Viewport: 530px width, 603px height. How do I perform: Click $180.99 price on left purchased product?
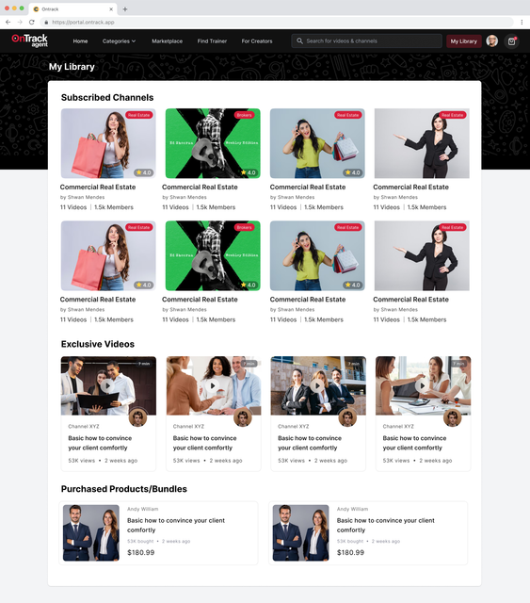pyautogui.click(x=140, y=553)
